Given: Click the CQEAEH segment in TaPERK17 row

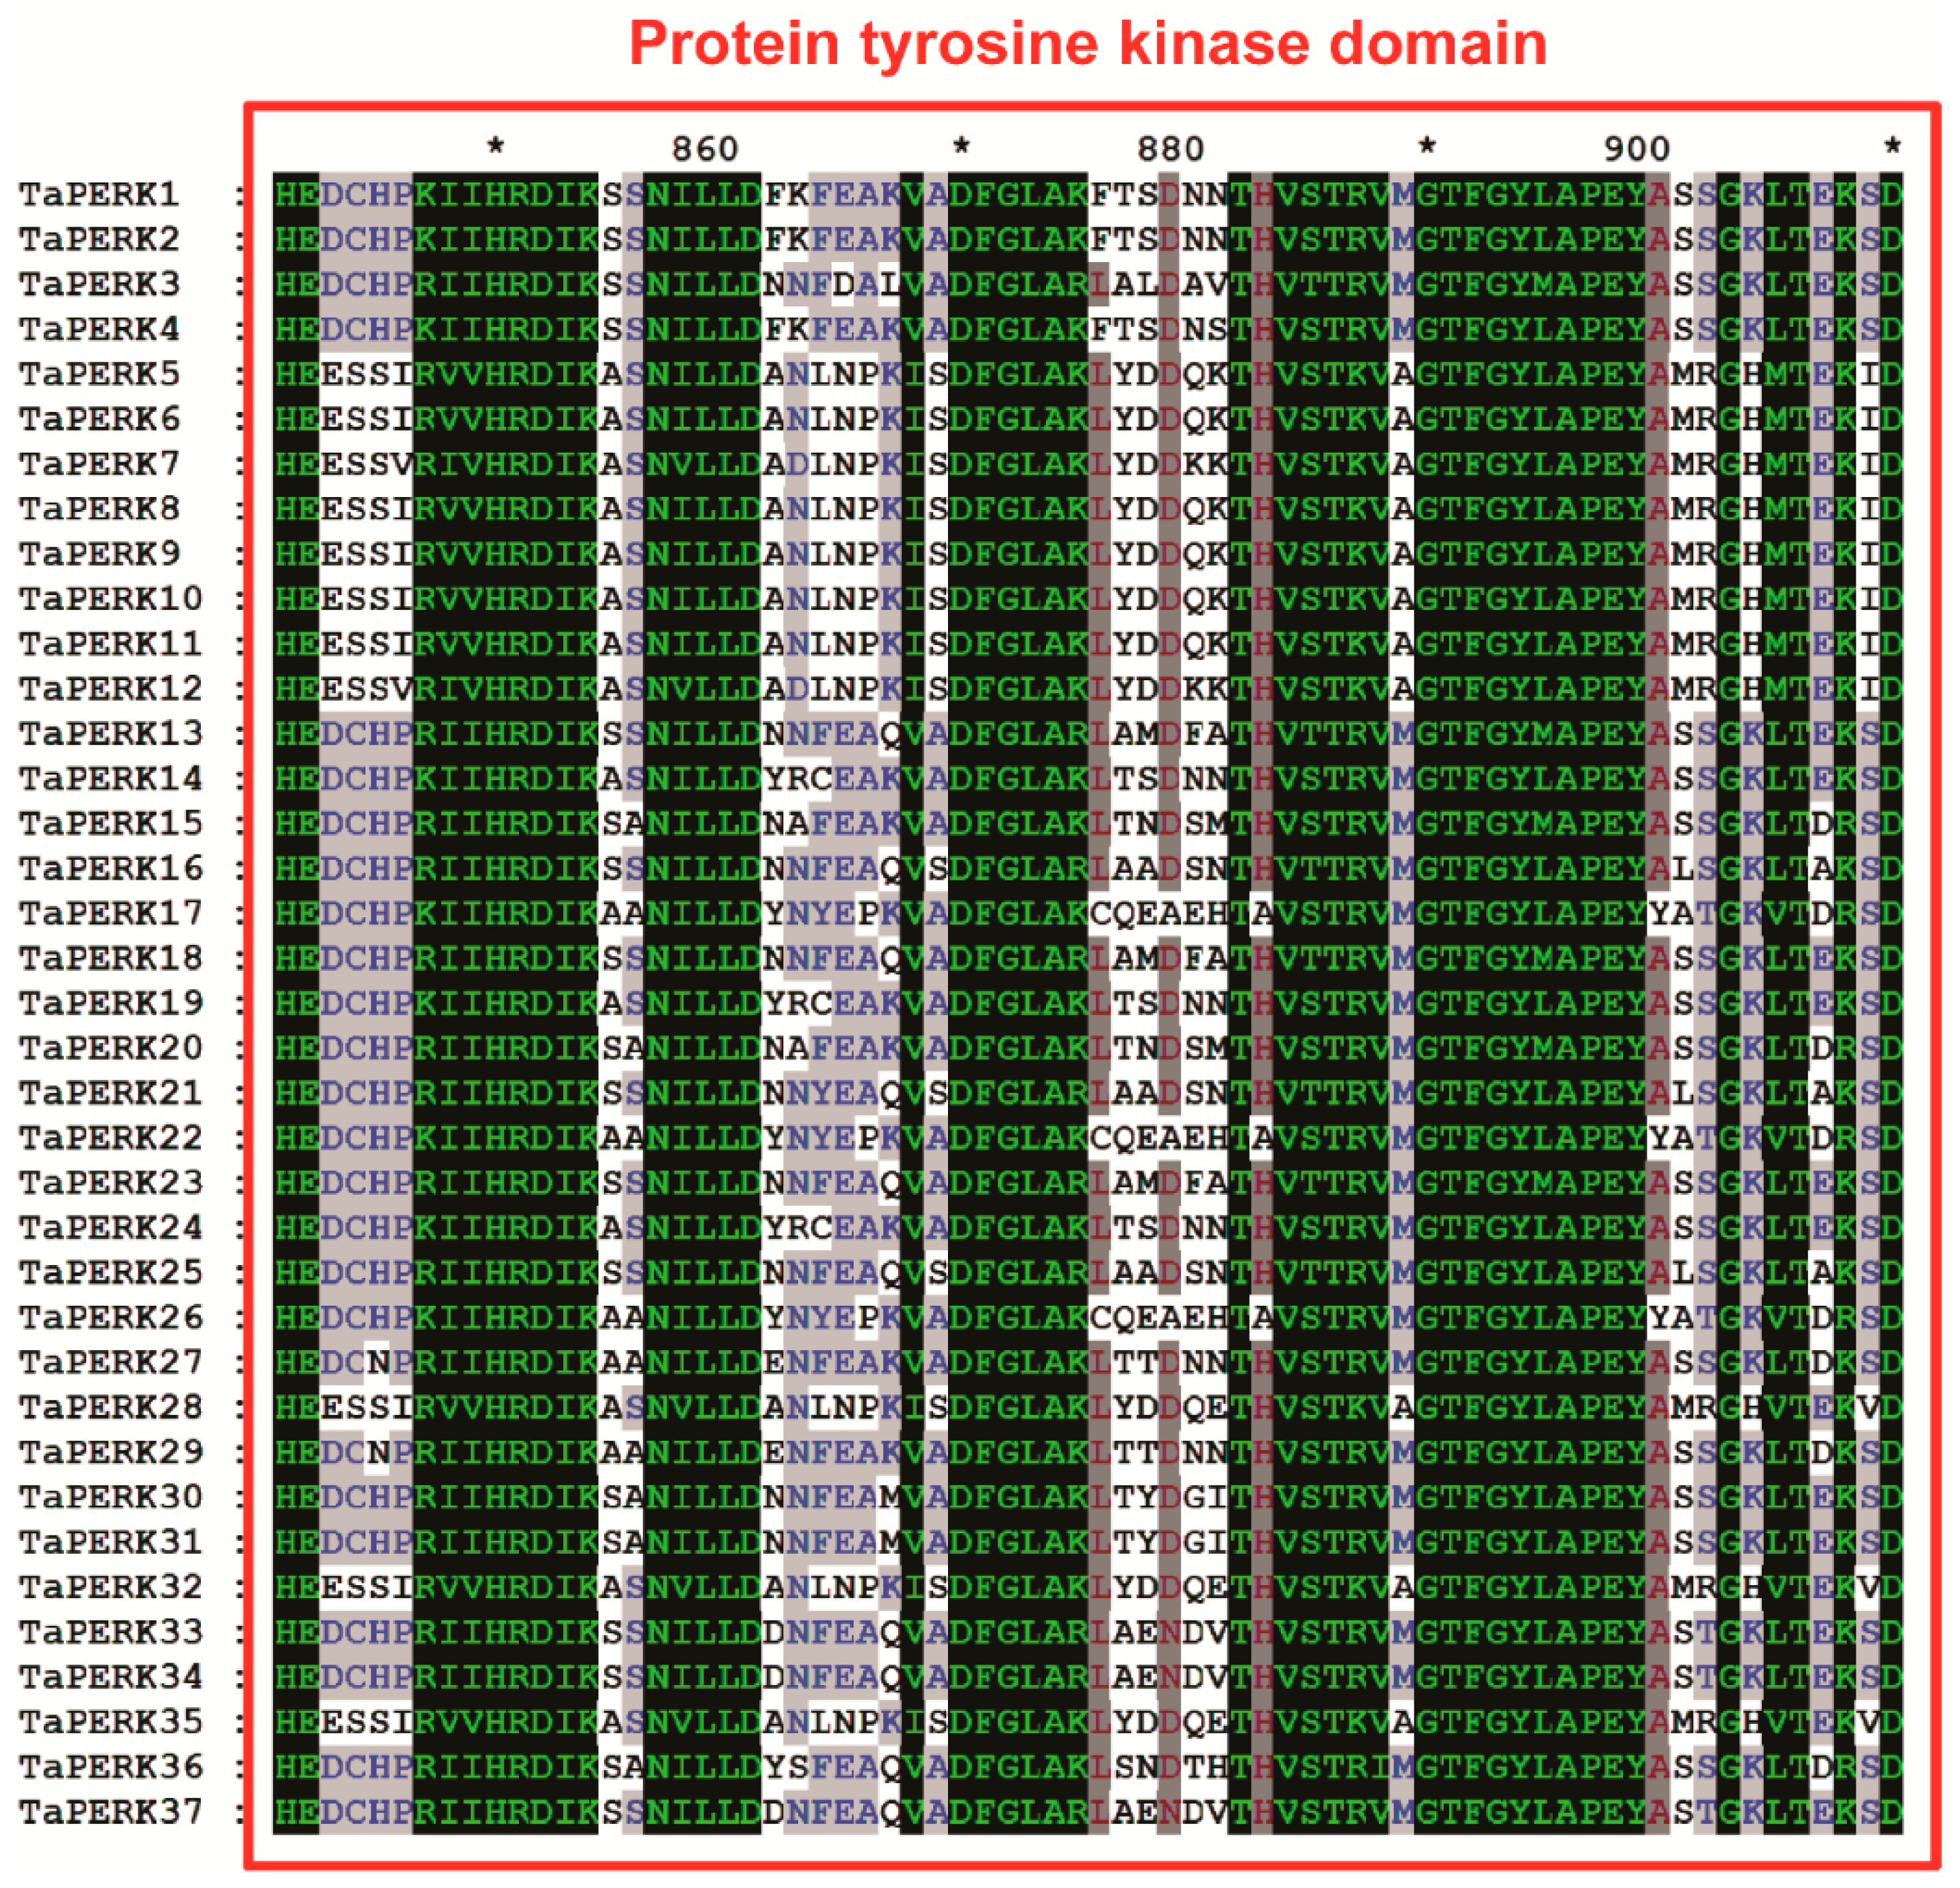Looking at the screenshot, I should pyautogui.click(x=1158, y=913).
